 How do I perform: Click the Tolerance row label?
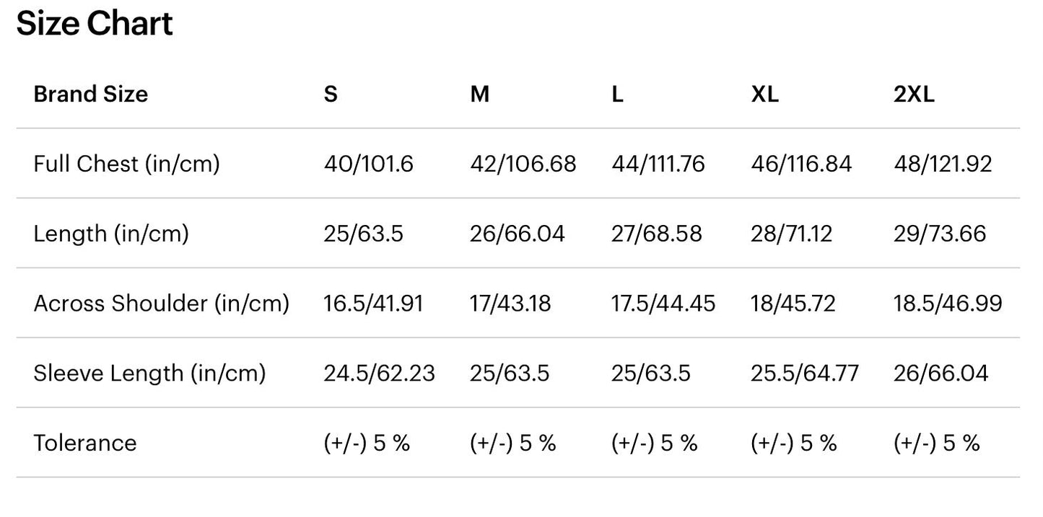point(84,443)
